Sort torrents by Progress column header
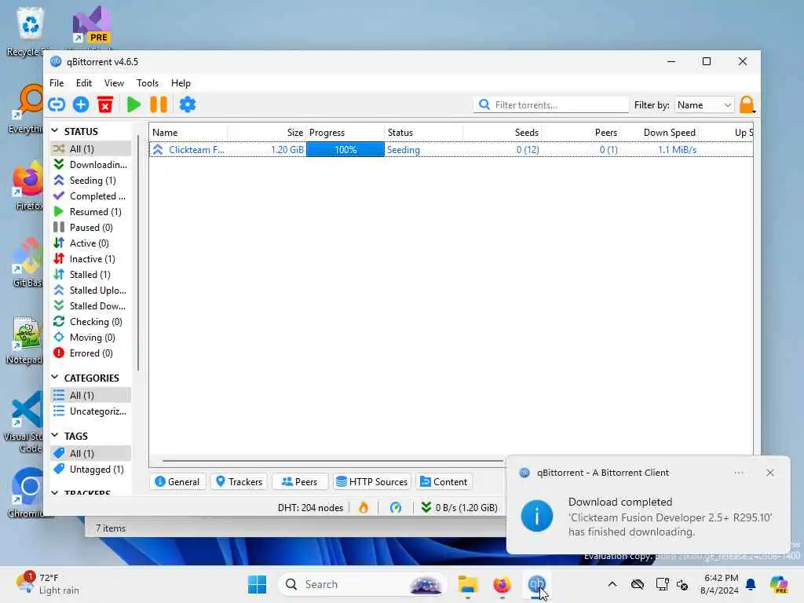This screenshot has height=603, width=804. point(345,132)
